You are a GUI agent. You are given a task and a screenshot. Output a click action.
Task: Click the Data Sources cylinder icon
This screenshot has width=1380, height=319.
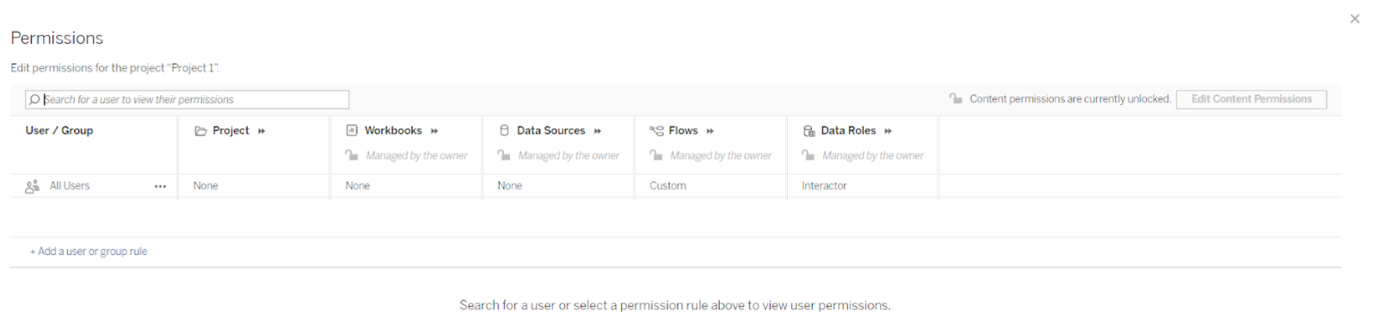coord(504,131)
